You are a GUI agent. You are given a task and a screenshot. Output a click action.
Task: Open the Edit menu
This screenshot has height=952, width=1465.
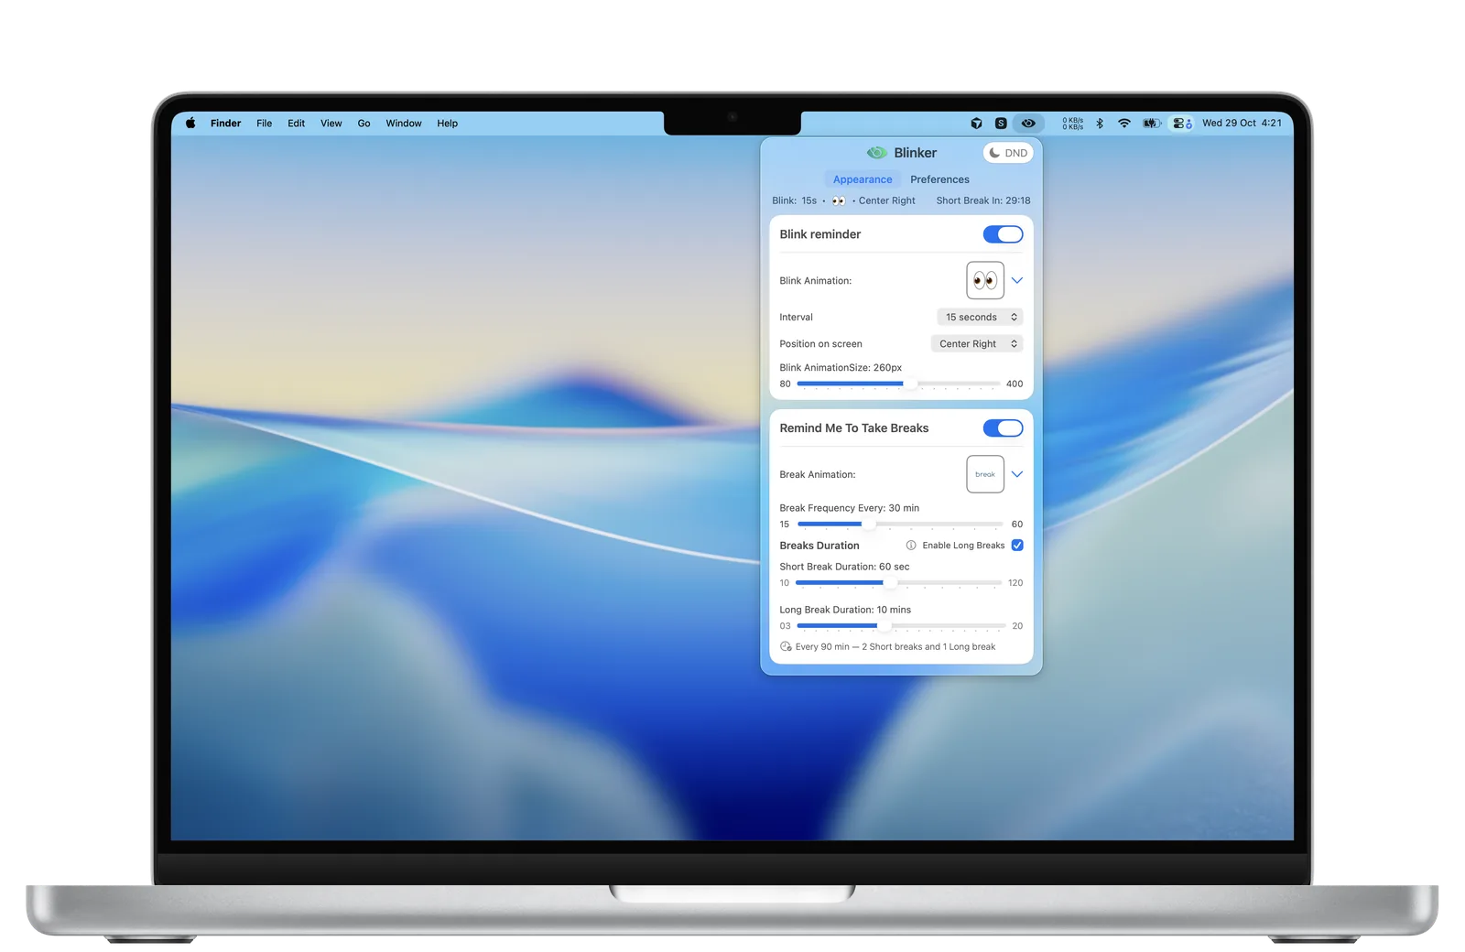tap(297, 123)
